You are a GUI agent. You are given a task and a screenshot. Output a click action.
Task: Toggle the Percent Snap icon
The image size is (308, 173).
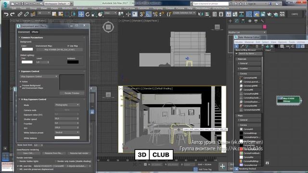pyautogui.click(x=155, y=14)
